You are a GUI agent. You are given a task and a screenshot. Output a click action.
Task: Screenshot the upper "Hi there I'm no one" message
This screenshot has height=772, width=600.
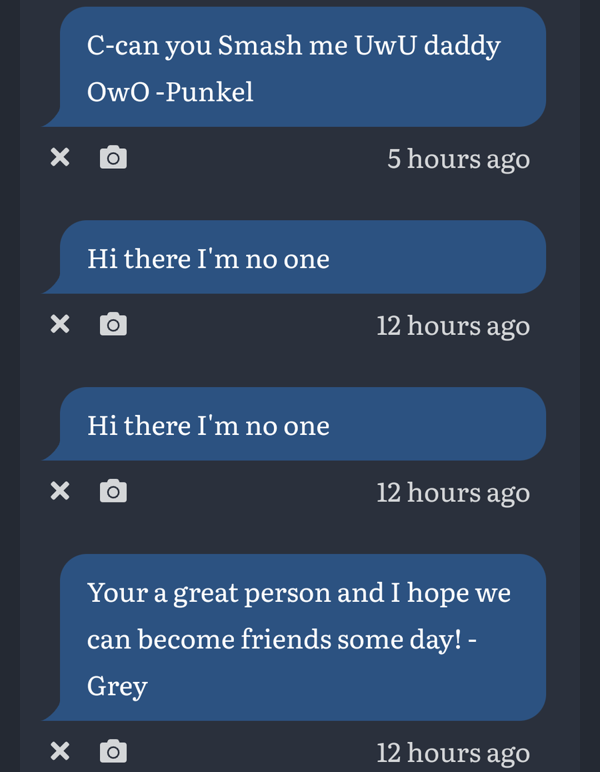click(x=113, y=324)
